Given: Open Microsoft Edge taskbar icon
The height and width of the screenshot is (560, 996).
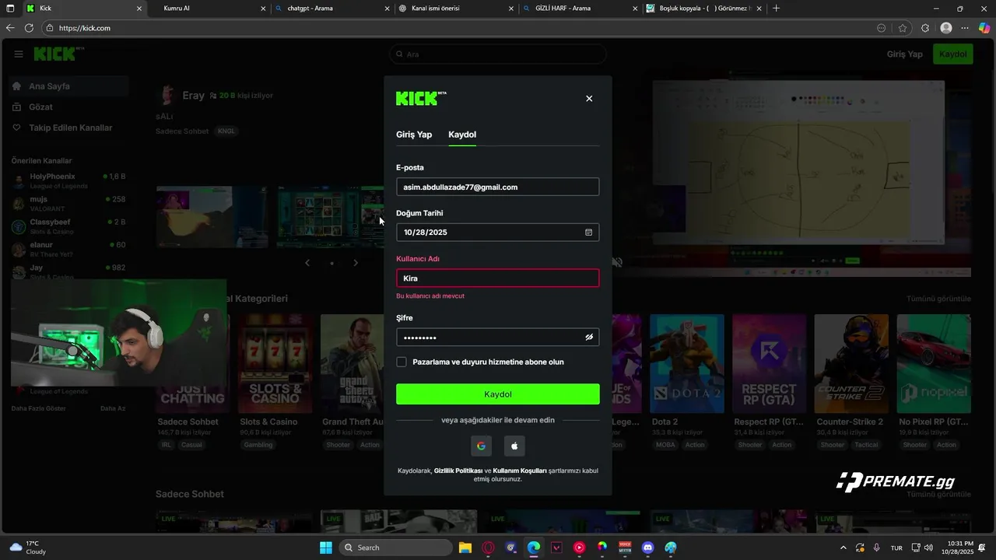Looking at the screenshot, I should 534,548.
